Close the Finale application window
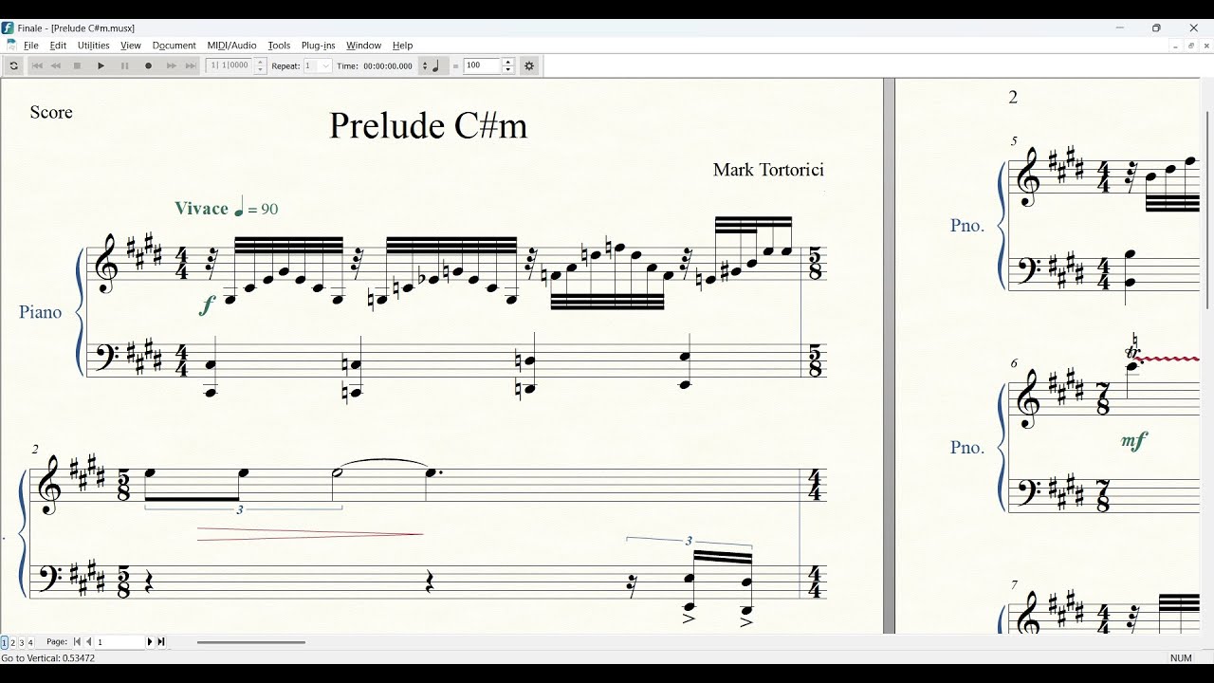Image resolution: width=1214 pixels, height=683 pixels. pos(1194,28)
